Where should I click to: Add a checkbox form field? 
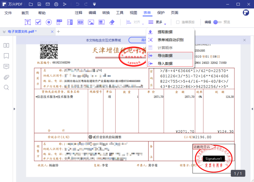(38, 22)
